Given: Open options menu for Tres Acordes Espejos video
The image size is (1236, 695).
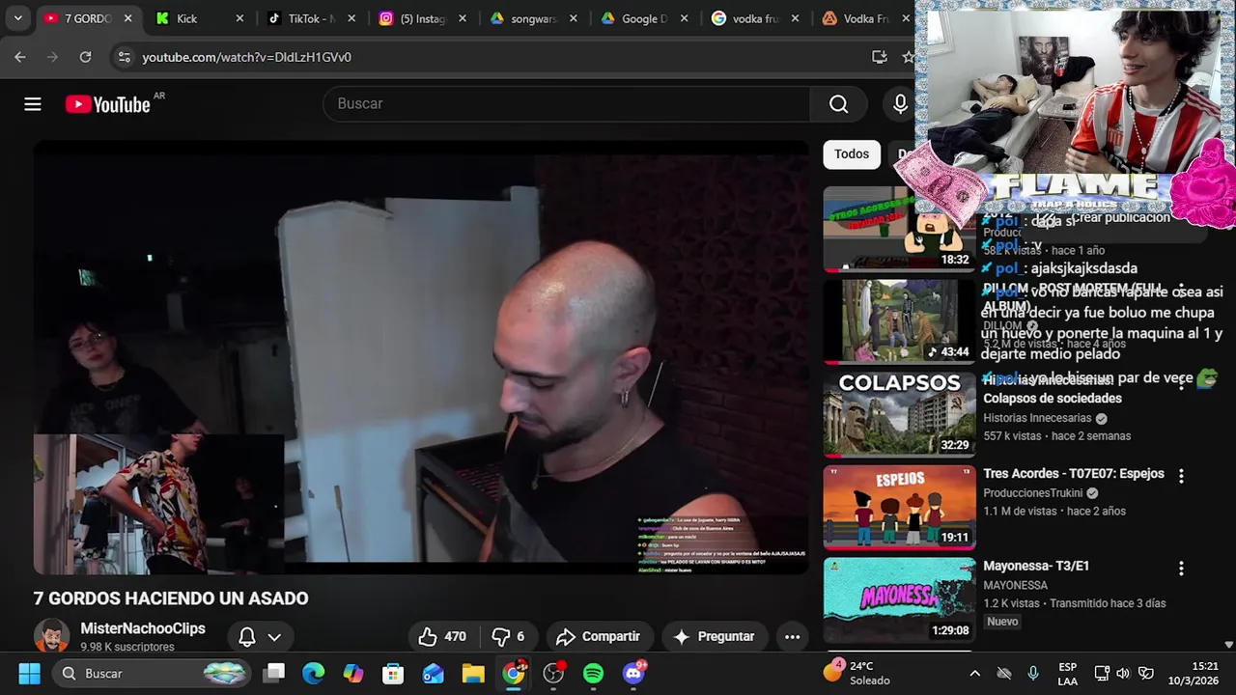Looking at the screenshot, I should (1181, 476).
